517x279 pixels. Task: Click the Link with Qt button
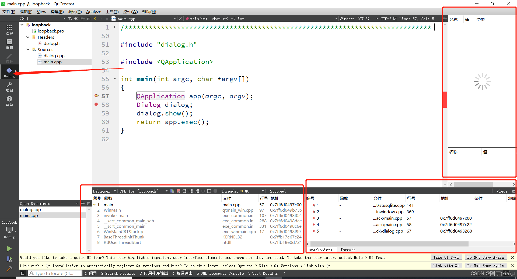(x=446, y=266)
